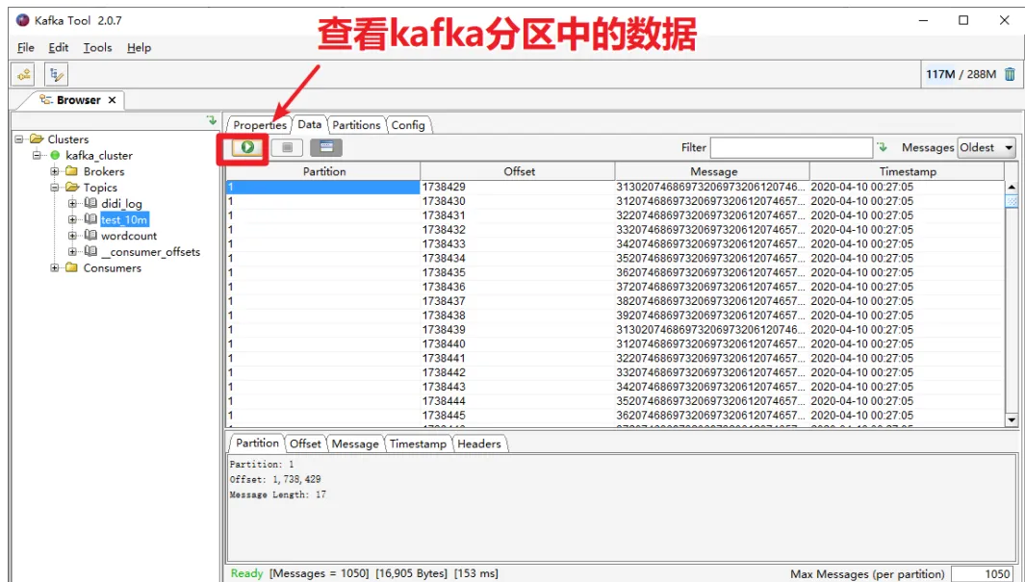The height and width of the screenshot is (582, 1025).
Task: Expand the wordcount topic node
Action: point(72,235)
